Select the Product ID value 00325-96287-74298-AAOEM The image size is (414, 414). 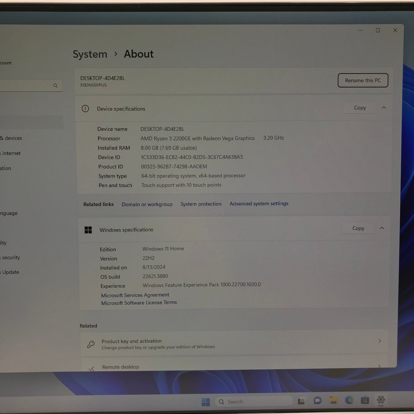pyautogui.click(x=174, y=166)
